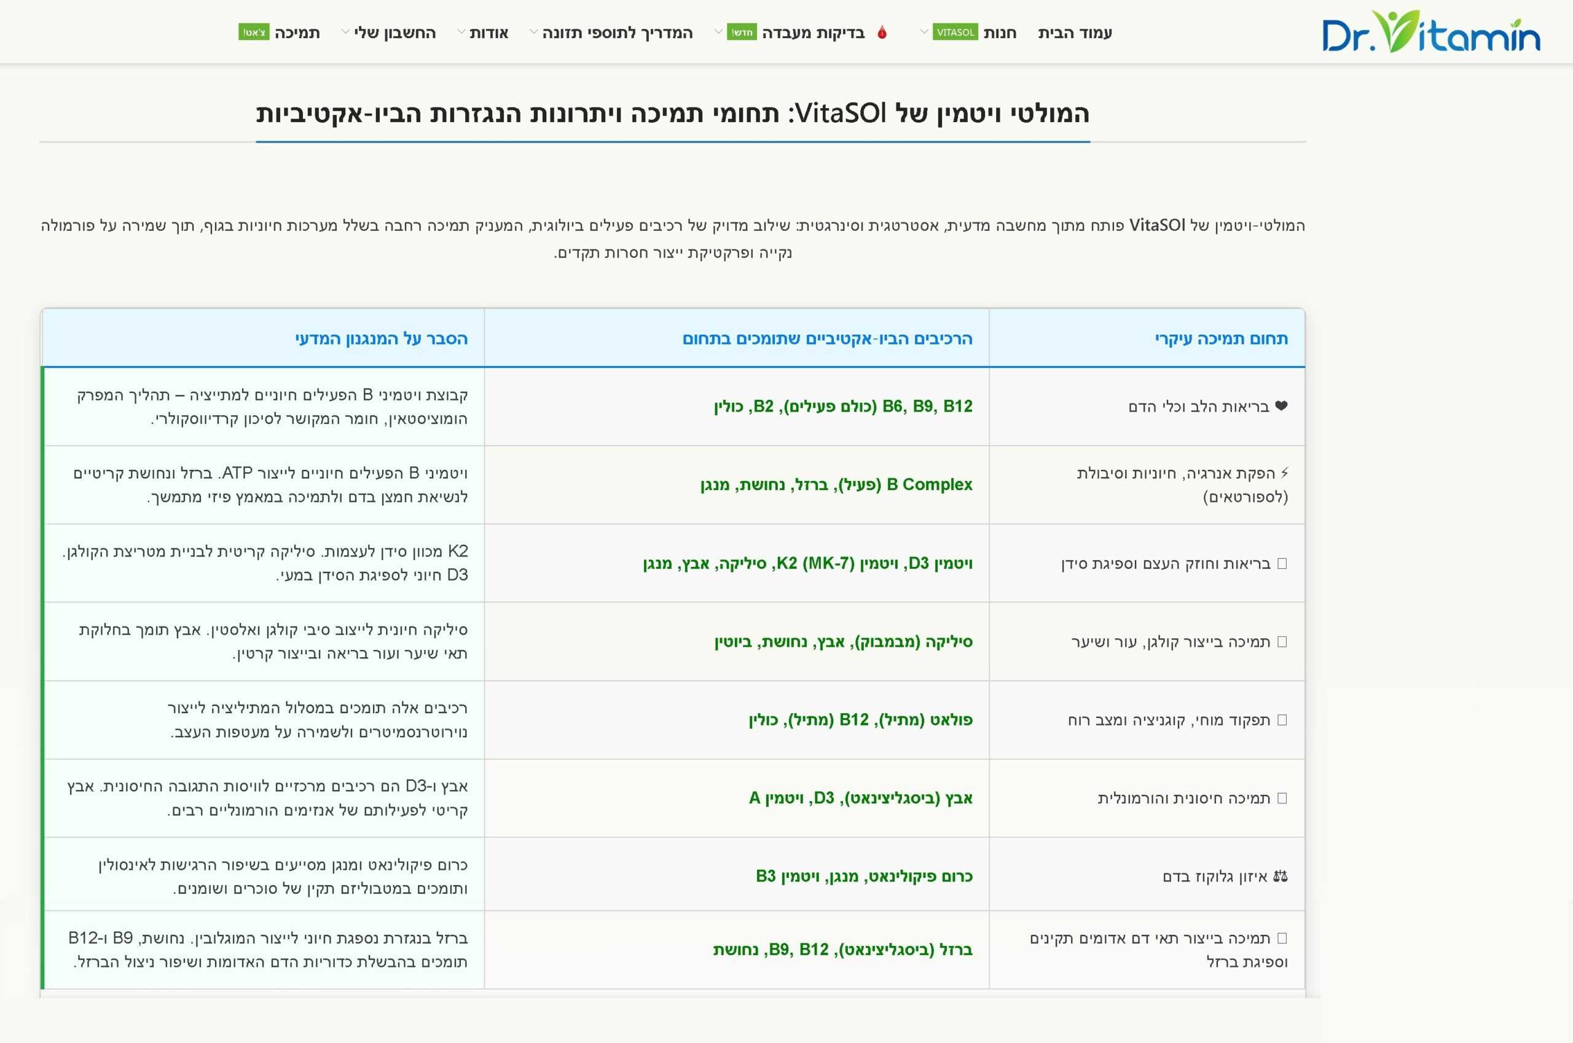Image resolution: width=1573 pixels, height=1043 pixels.
Task: Click the green VITASOL badge
Action: coord(955,33)
